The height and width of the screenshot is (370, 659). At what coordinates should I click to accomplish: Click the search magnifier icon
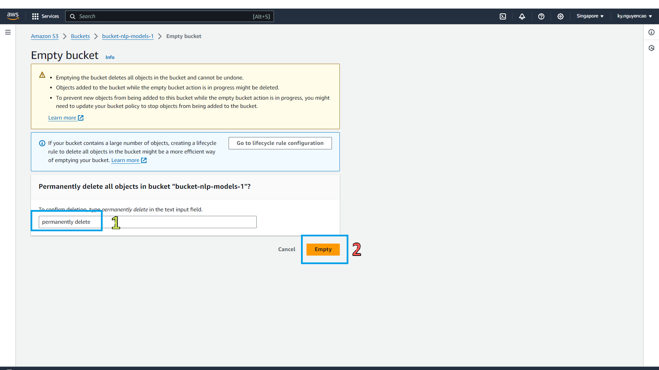tap(72, 16)
